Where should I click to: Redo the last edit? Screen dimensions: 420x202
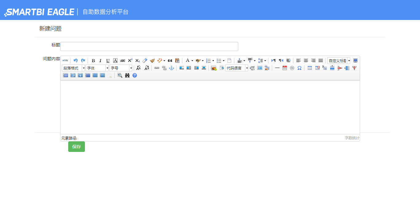tap(83, 61)
